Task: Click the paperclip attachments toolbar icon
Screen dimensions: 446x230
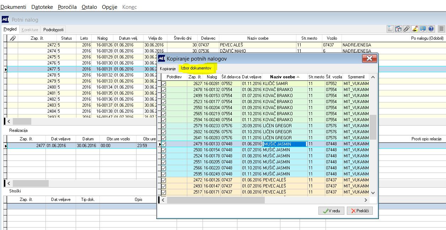Action: point(406,29)
